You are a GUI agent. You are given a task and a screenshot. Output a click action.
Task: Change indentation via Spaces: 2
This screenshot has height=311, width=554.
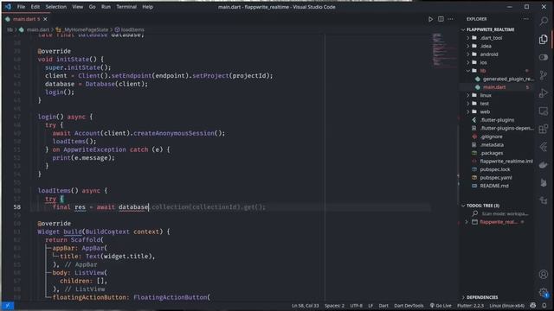point(334,305)
